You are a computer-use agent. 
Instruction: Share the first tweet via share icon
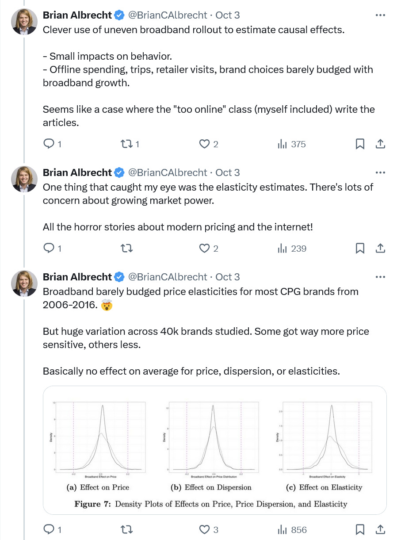pos(380,144)
